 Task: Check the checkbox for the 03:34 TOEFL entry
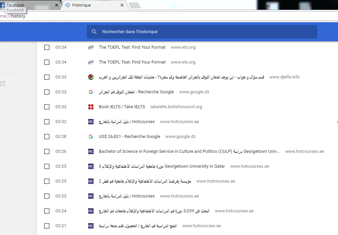point(46,47)
